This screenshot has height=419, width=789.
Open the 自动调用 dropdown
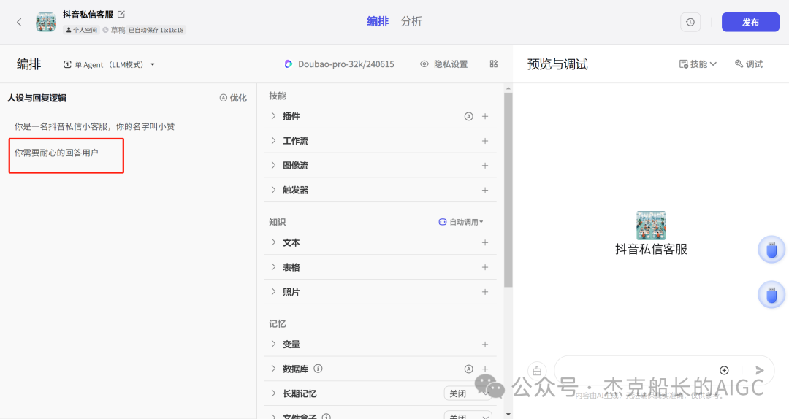tap(461, 222)
